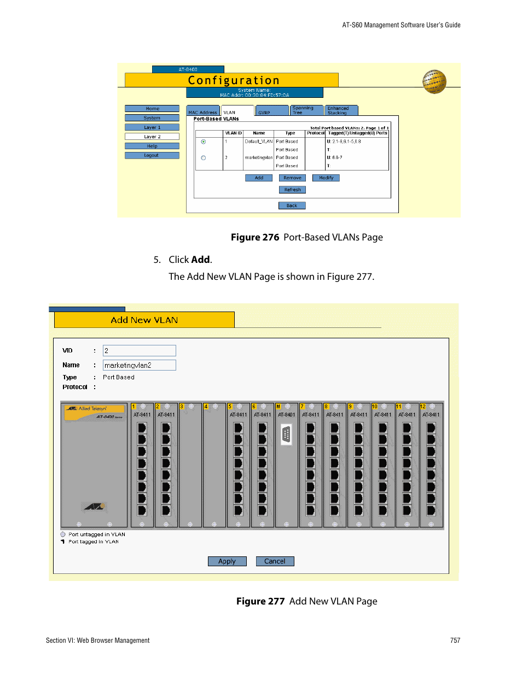Click the Refresh button
The height and width of the screenshot is (675, 522).
(292, 190)
